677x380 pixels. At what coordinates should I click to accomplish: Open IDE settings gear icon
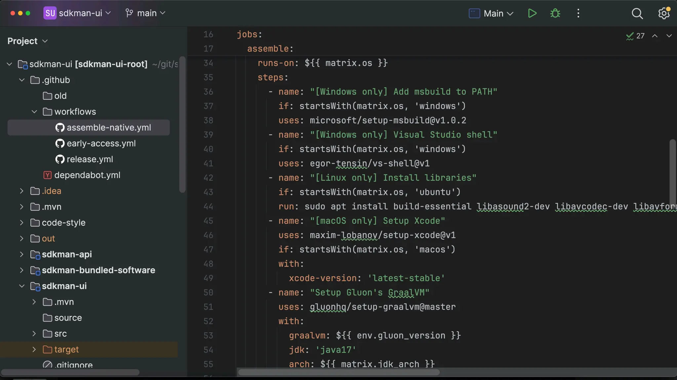[663, 14]
